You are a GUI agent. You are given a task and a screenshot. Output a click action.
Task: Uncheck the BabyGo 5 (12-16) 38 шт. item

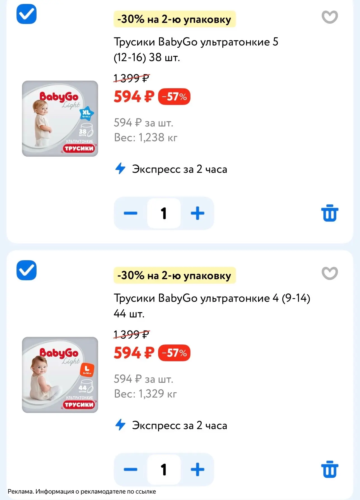[x=27, y=14]
